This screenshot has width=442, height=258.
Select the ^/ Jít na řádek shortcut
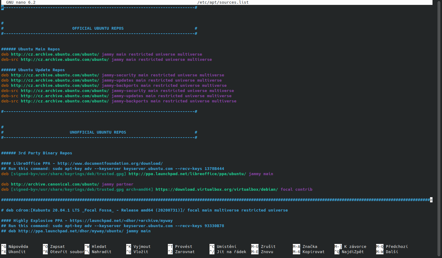tap(228, 252)
